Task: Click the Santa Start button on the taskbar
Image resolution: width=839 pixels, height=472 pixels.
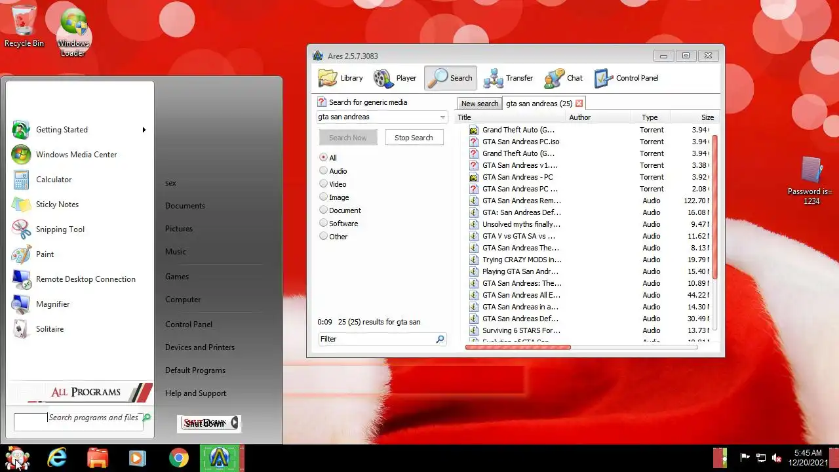Action: (16, 458)
